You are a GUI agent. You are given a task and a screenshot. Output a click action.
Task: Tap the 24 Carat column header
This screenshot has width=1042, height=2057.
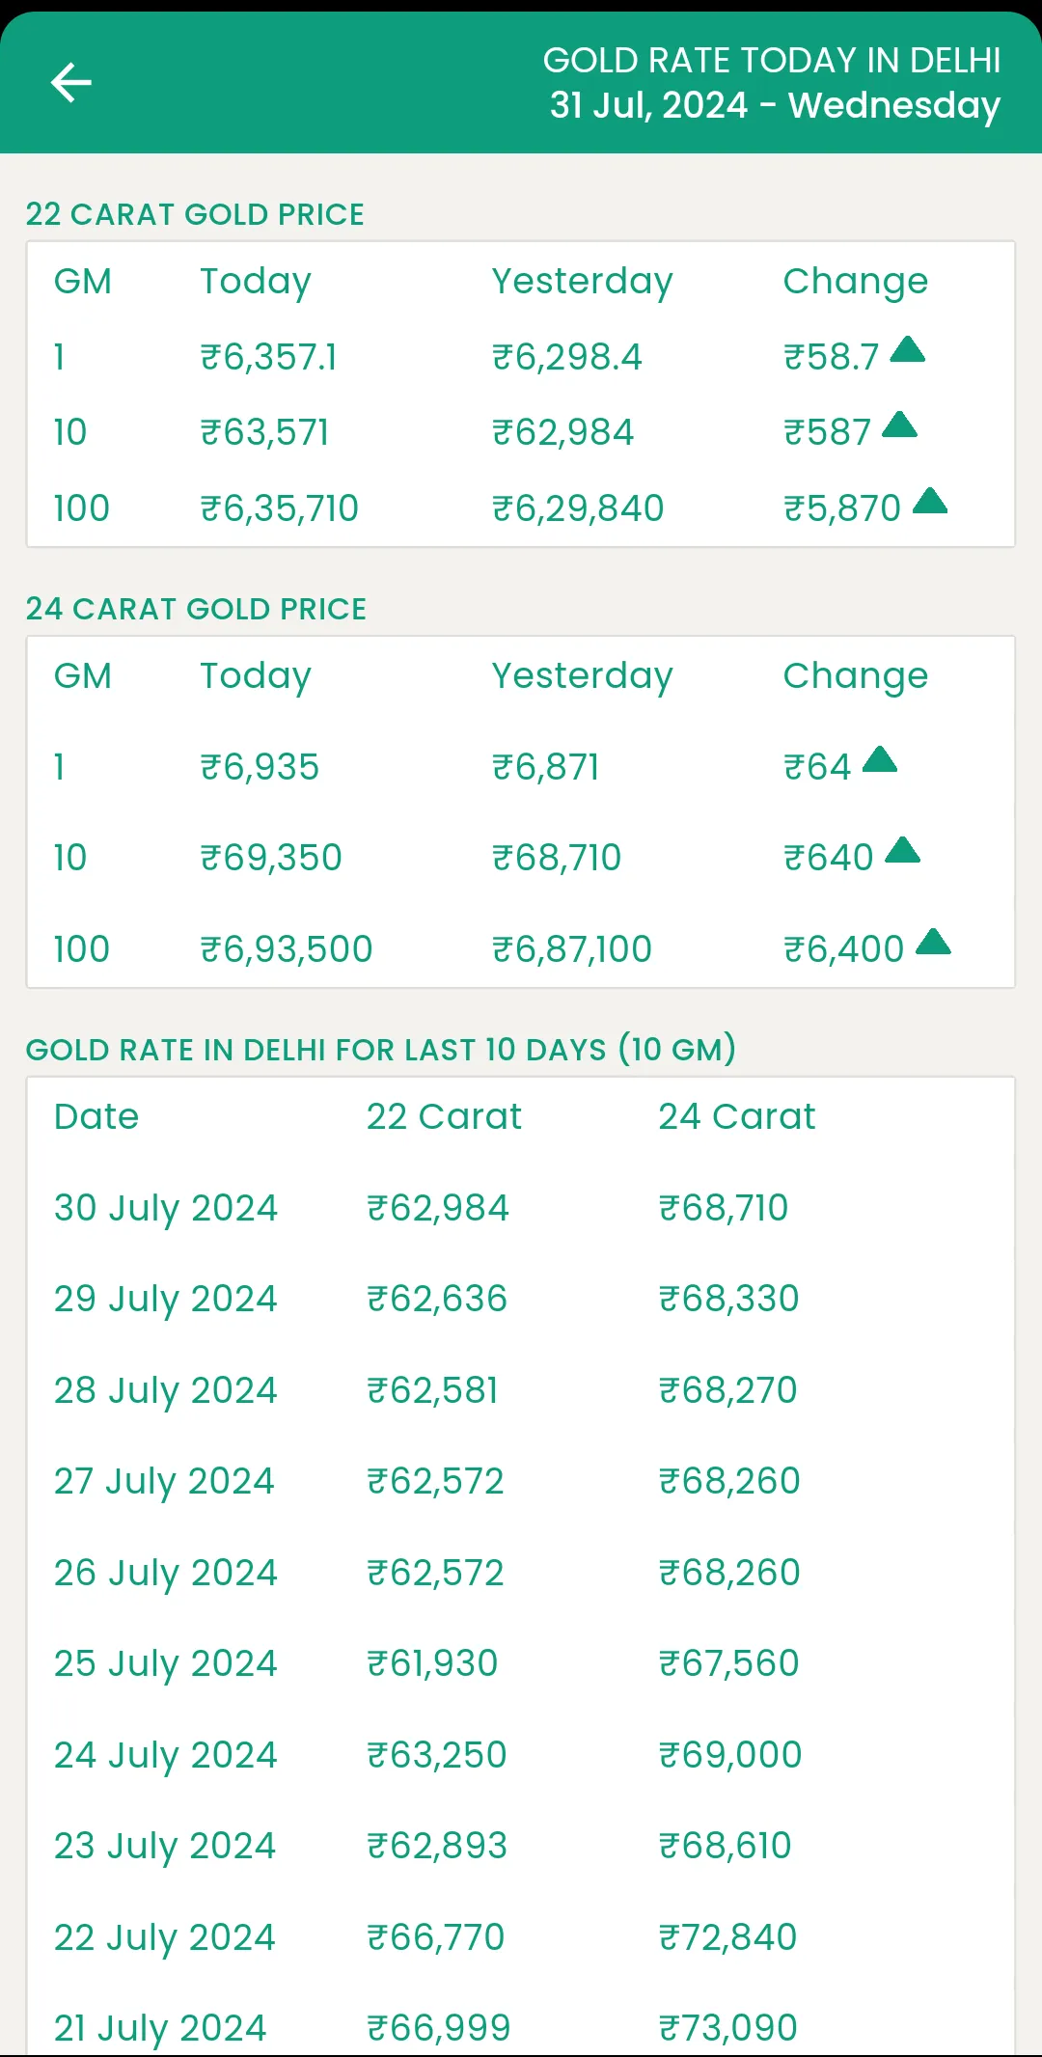click(x=737, y=1116)
